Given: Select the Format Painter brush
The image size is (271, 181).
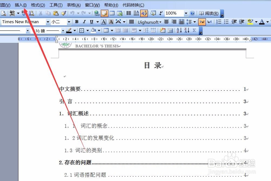Looking at the screenshot, I should coord(63,13).
